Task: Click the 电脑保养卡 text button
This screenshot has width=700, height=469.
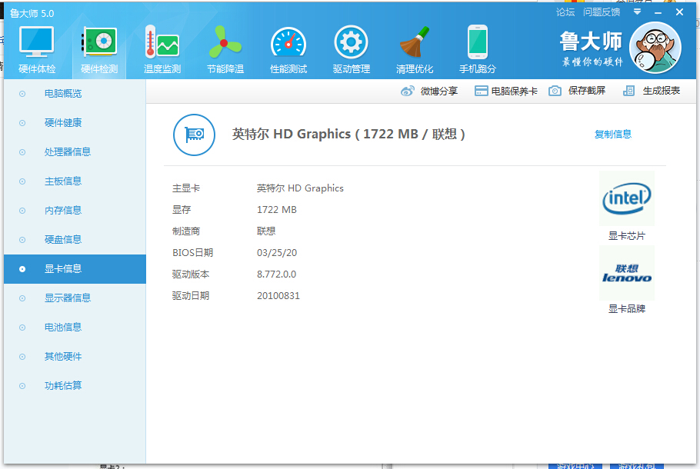Action: 515,91
